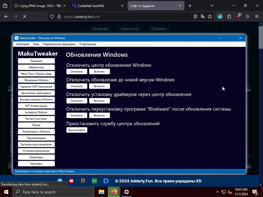Open the notification center icon
The image size is (263, 197).
click(255, 192)
